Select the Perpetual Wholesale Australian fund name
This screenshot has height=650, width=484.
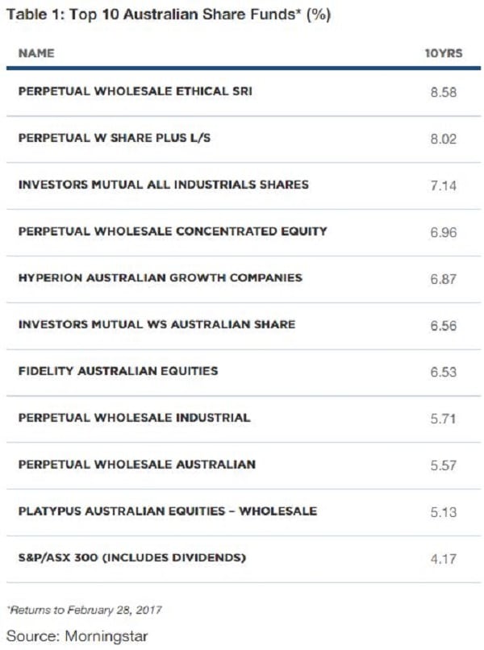coord(136,465)
